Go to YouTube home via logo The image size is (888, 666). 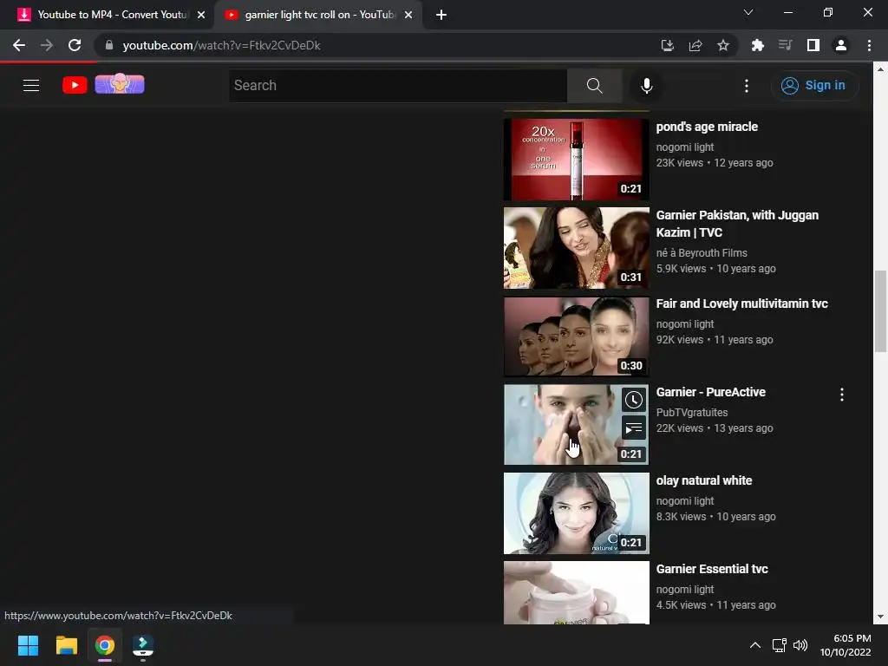[x=75, y=86]
